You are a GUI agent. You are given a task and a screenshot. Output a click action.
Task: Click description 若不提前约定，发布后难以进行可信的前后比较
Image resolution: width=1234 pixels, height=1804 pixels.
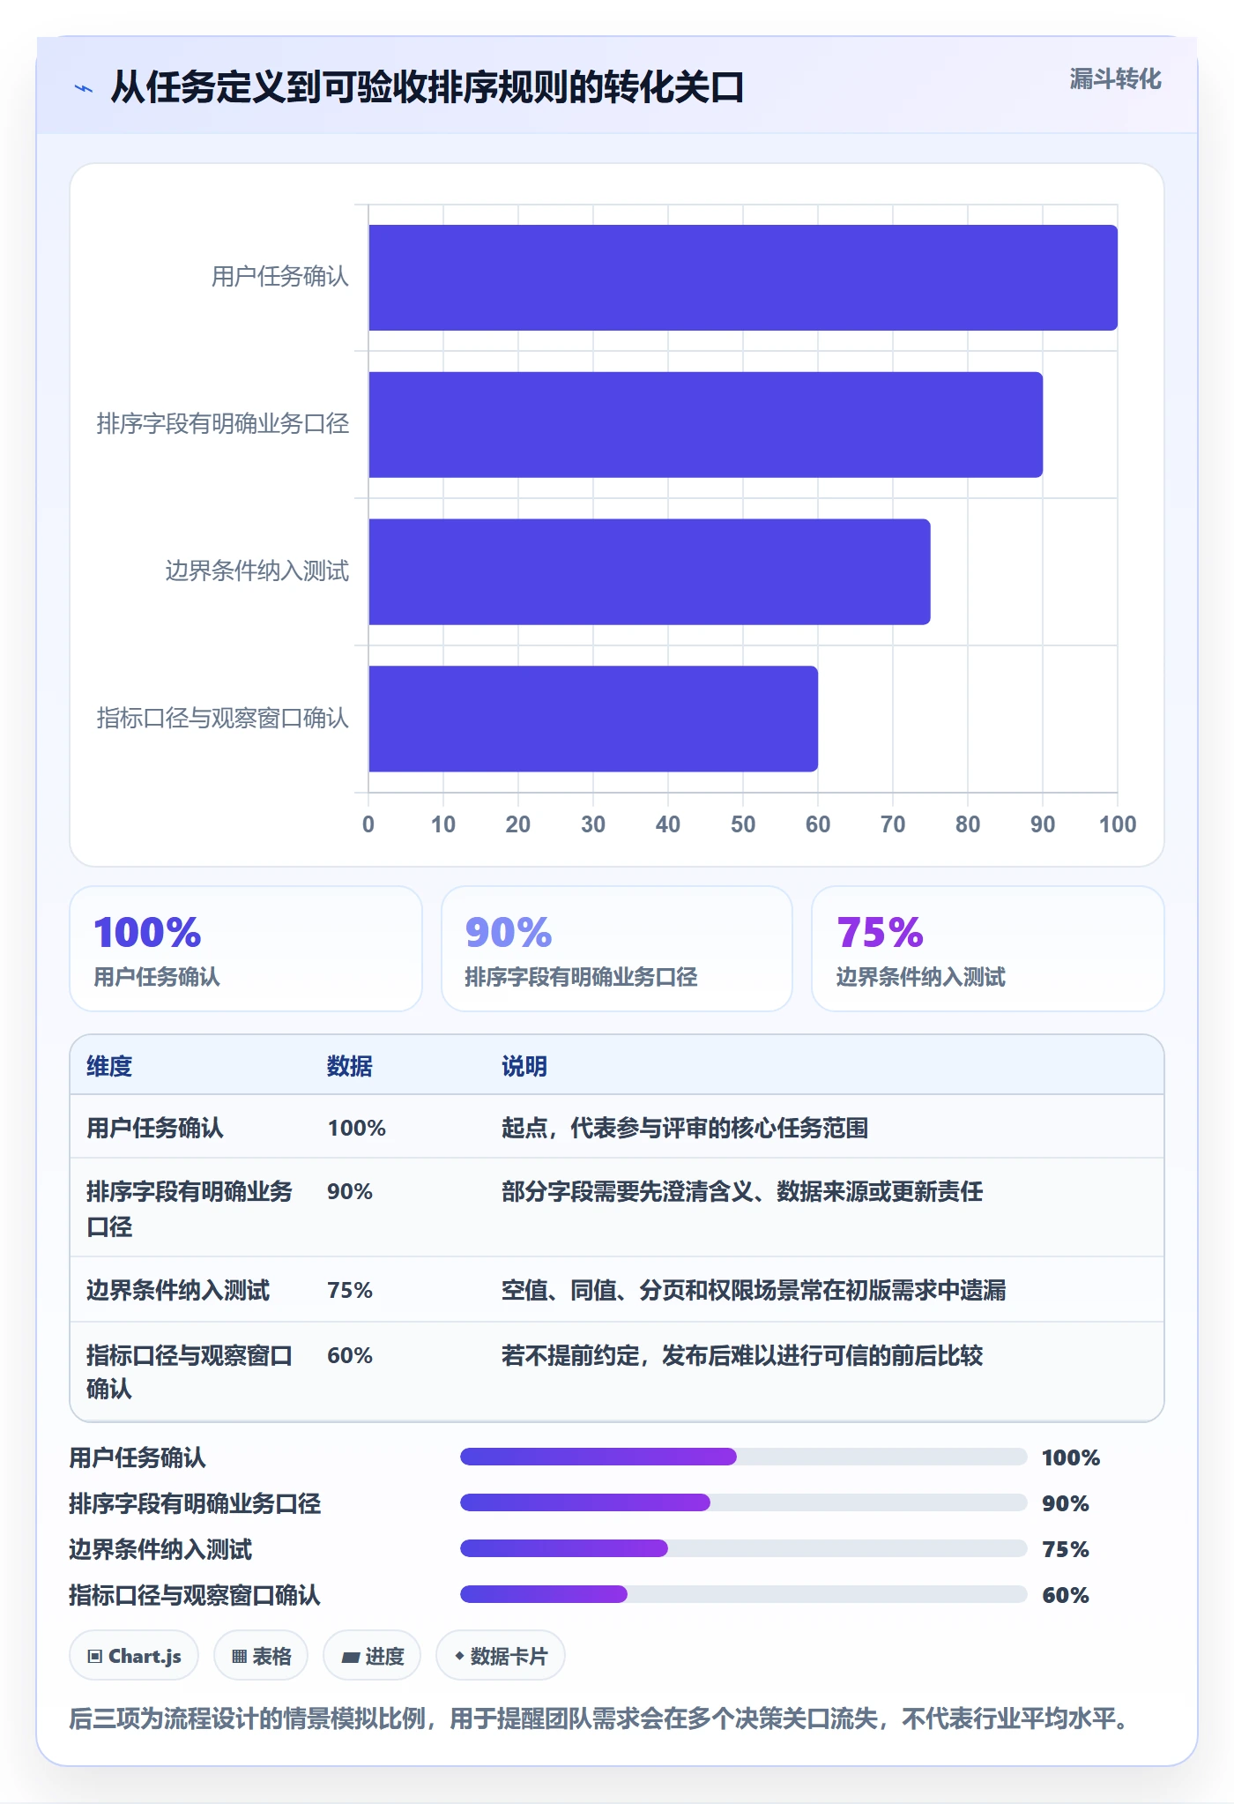point(742,1355)
